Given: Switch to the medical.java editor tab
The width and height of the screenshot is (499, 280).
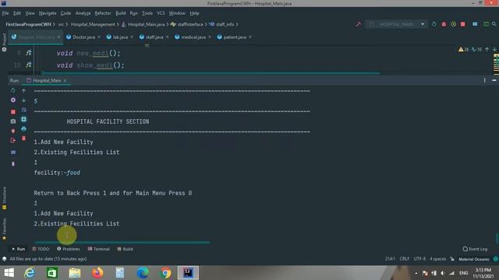Looking at the screenshot, I should coord(193,37).
